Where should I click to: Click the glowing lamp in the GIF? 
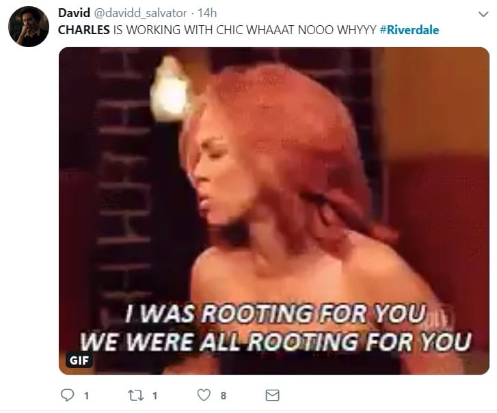coord(168,90)
